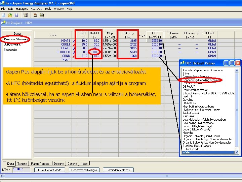Switch to the Targets tab
Screen dimensions: 242x182
tap(22, 163)
